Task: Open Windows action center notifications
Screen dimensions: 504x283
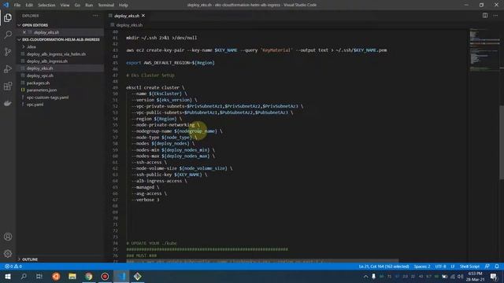Action: [x=494, y=276]
